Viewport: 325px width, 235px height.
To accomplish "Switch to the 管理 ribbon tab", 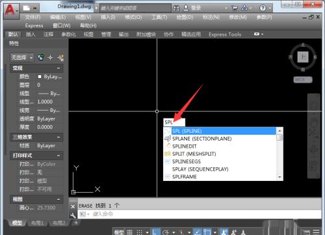I will click(106, 35).
